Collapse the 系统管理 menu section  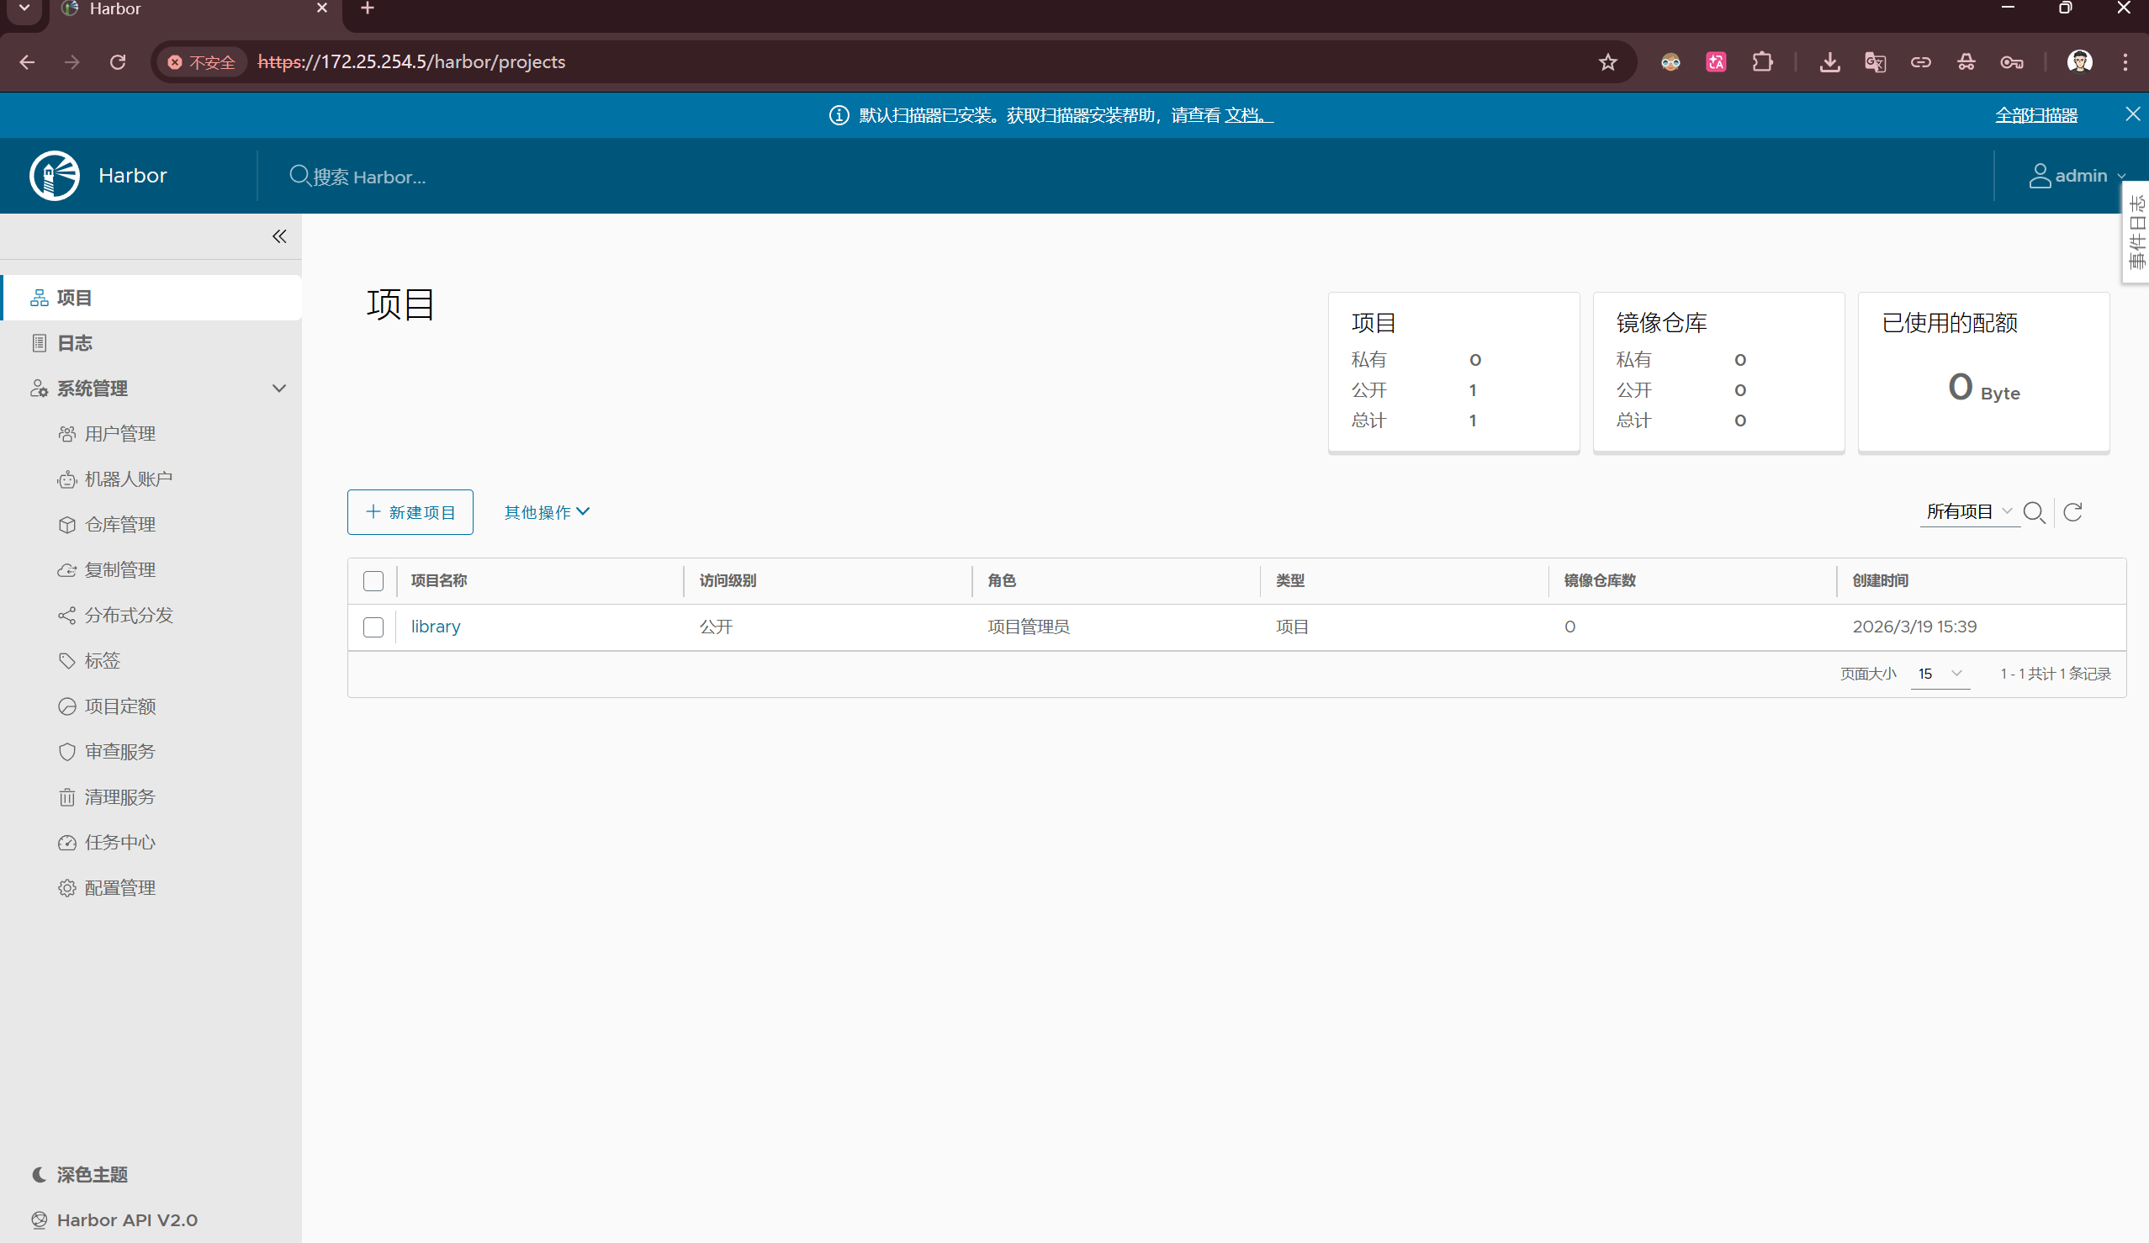point(279,389)
